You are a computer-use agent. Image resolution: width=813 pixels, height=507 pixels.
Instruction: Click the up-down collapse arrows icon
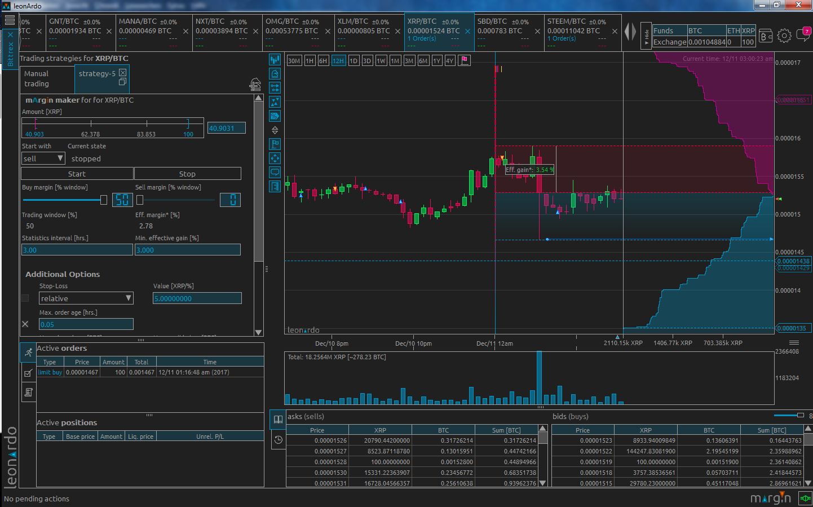275,130
